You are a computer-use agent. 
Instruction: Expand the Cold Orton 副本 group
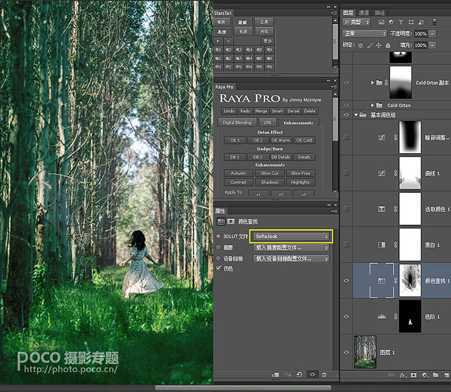coord(372,83)
